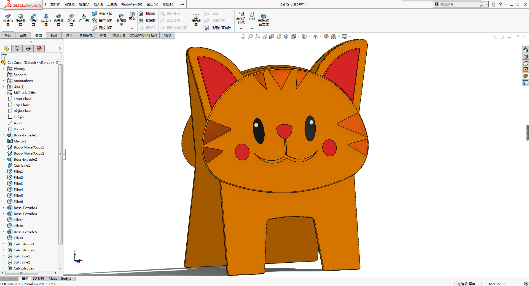529x286 pixels.
Task: Collapse the FeatureManager panel using its side handle
Action: point(64,154)
